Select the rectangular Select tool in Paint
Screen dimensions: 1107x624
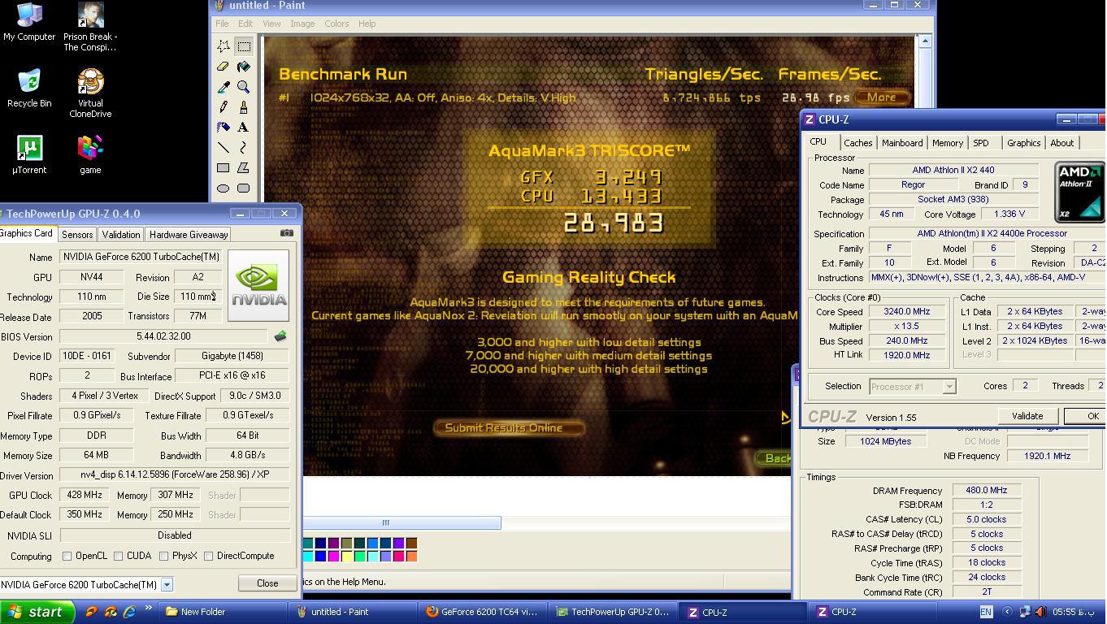tap(243, 46)
